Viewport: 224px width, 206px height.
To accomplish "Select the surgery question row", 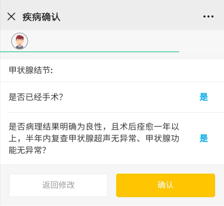I will click(x=112, y=97).
